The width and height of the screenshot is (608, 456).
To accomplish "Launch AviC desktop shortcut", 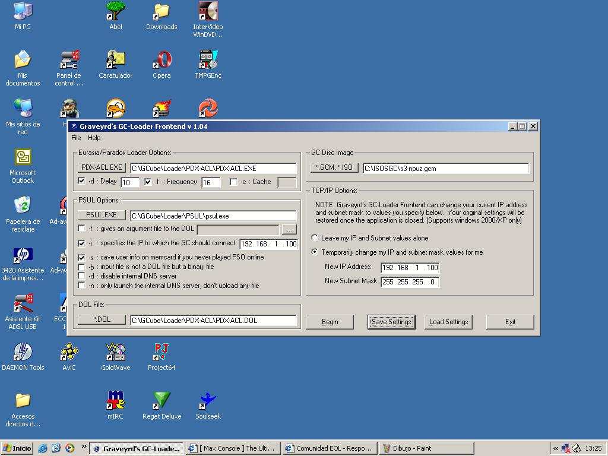I will tap(69, 357).
